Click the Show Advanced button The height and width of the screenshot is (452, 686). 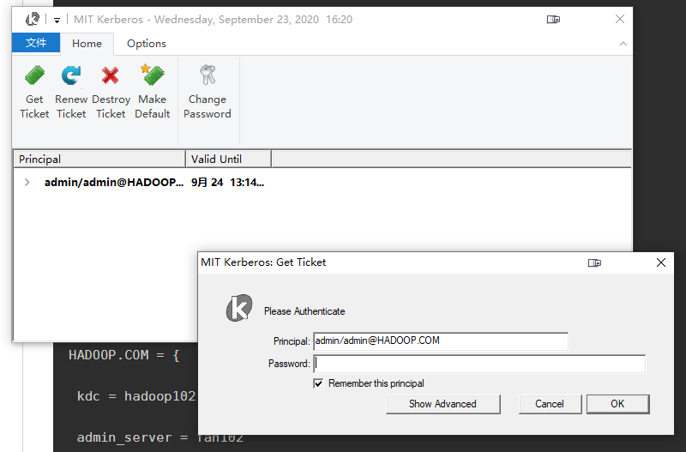442,404
